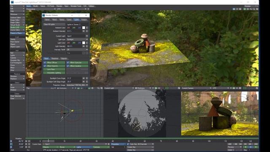
Task: Click the move-view crosshair icon in Perspective viewport
Action: (248, 9)
